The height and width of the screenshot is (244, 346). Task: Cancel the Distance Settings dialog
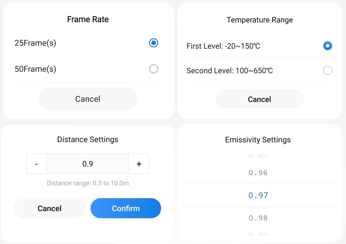50,208
